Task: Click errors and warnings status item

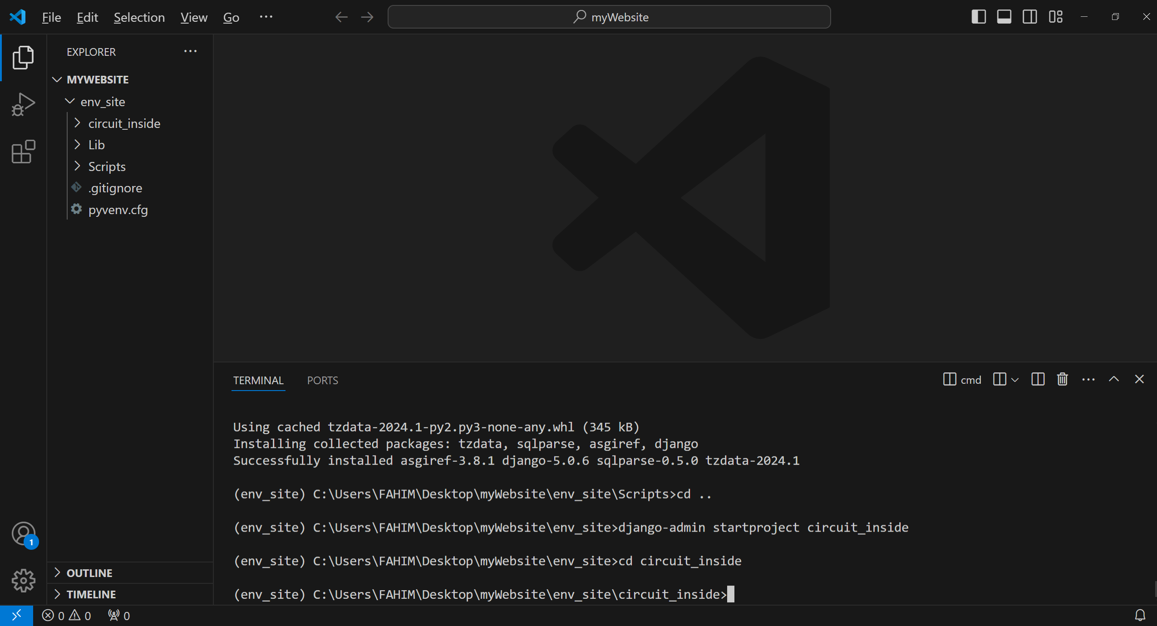Action: (67, 616)
